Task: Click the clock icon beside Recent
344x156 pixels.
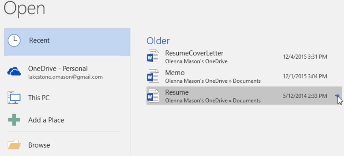Action: pyautogui.click(x=14, y=40)
